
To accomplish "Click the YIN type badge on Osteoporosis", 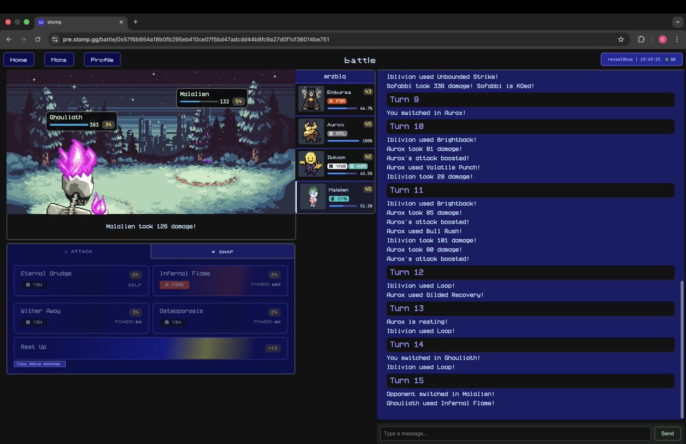I will coord(173,322).
